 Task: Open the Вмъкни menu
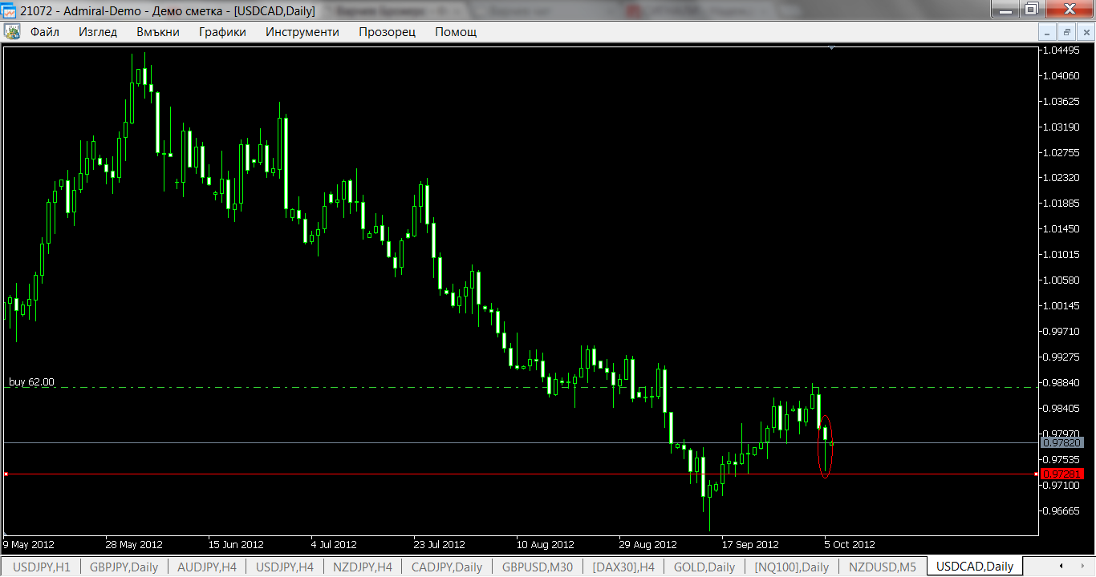pyautogui.click(x=158, y=32)
